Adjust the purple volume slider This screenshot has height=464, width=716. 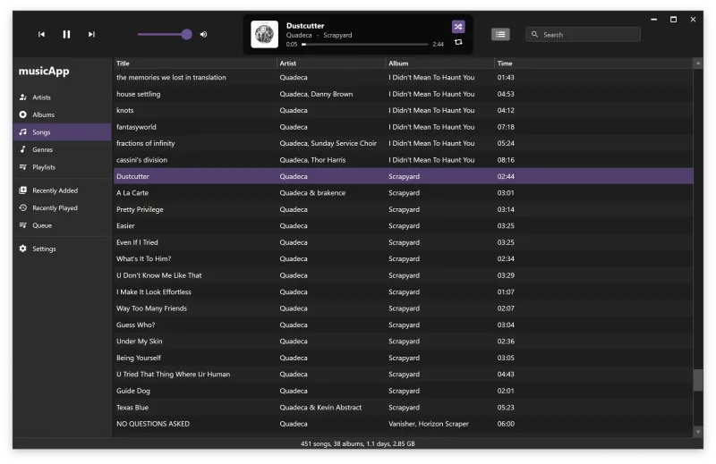pyautogui.click(x=165, y=34)
